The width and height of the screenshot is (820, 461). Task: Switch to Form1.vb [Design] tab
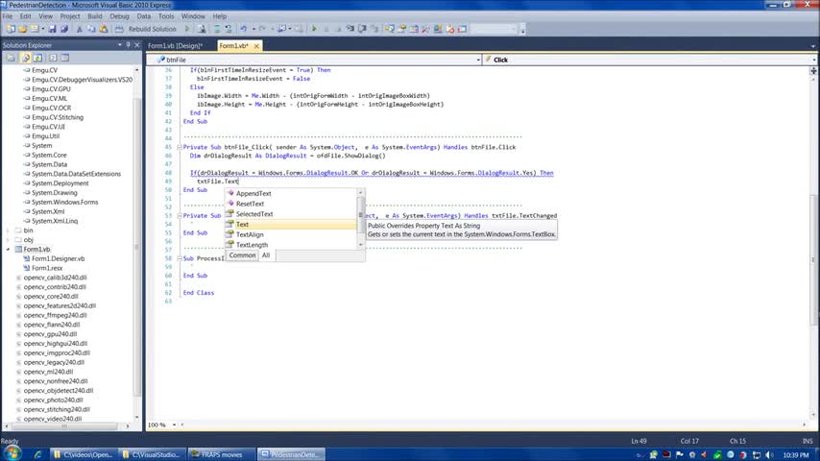(175, 46)
